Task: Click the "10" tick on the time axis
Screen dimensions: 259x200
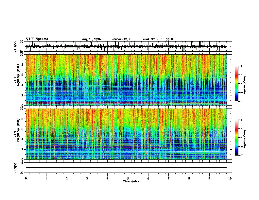Action: click(230, 178)
